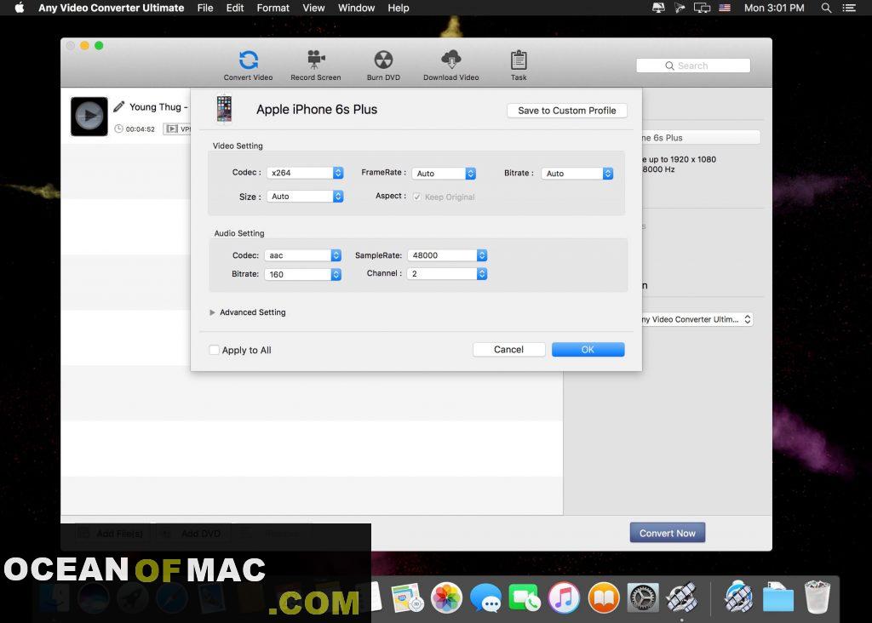Click the Apple iPhone 6s Plus title
872x623 pixels.
[x=317, y=110]
